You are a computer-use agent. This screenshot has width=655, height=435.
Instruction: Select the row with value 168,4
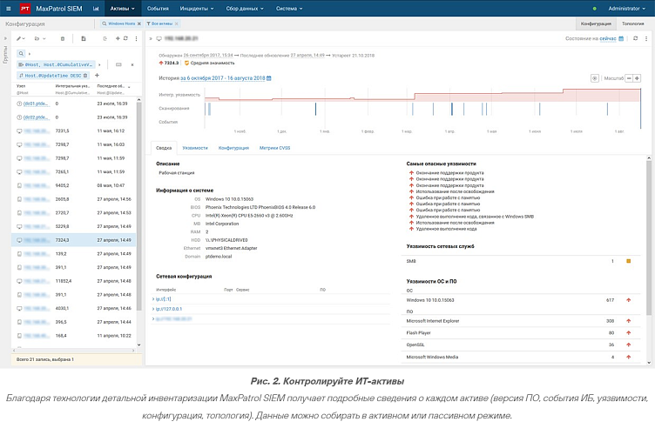click(74, 336)
